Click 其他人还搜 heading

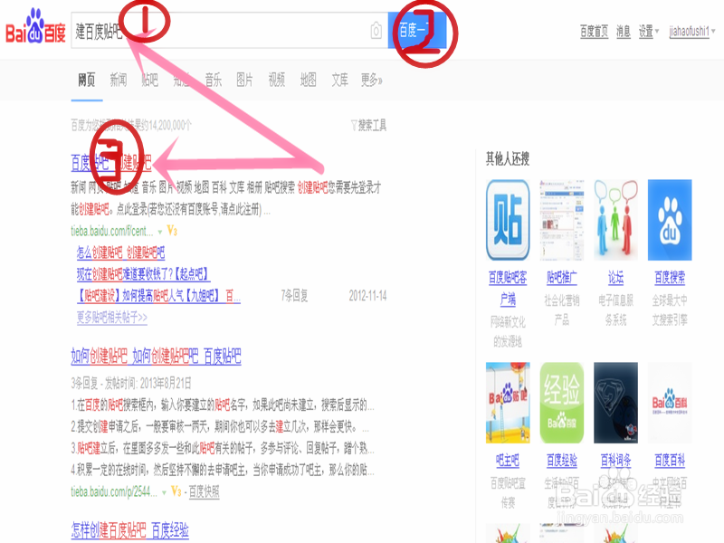(x=508, y=159)
